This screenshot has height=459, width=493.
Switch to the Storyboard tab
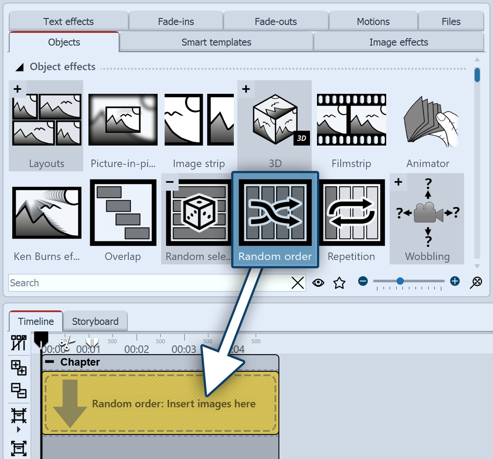[x=95, y=321]
